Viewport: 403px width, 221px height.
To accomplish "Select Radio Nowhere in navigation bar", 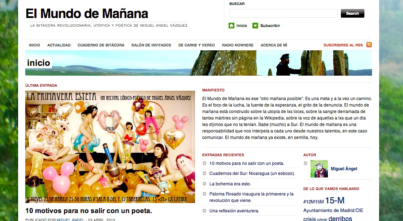I will (238, 45).
